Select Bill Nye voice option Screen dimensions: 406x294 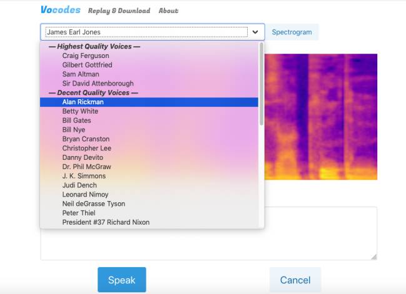click(x=73, y=130)
